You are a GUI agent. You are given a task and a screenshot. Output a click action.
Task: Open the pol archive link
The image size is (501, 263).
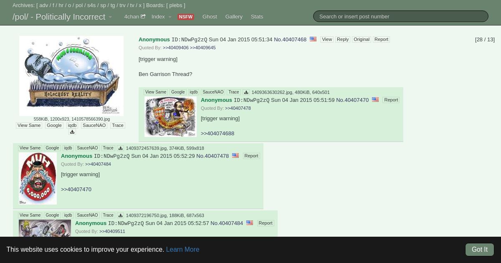79,5
